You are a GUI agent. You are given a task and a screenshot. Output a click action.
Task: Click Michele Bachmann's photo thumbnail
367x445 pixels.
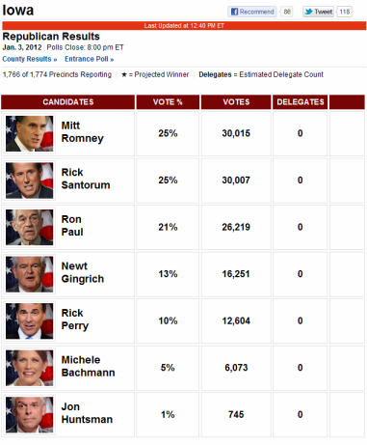pyautogui.click(x=30, y=368)
